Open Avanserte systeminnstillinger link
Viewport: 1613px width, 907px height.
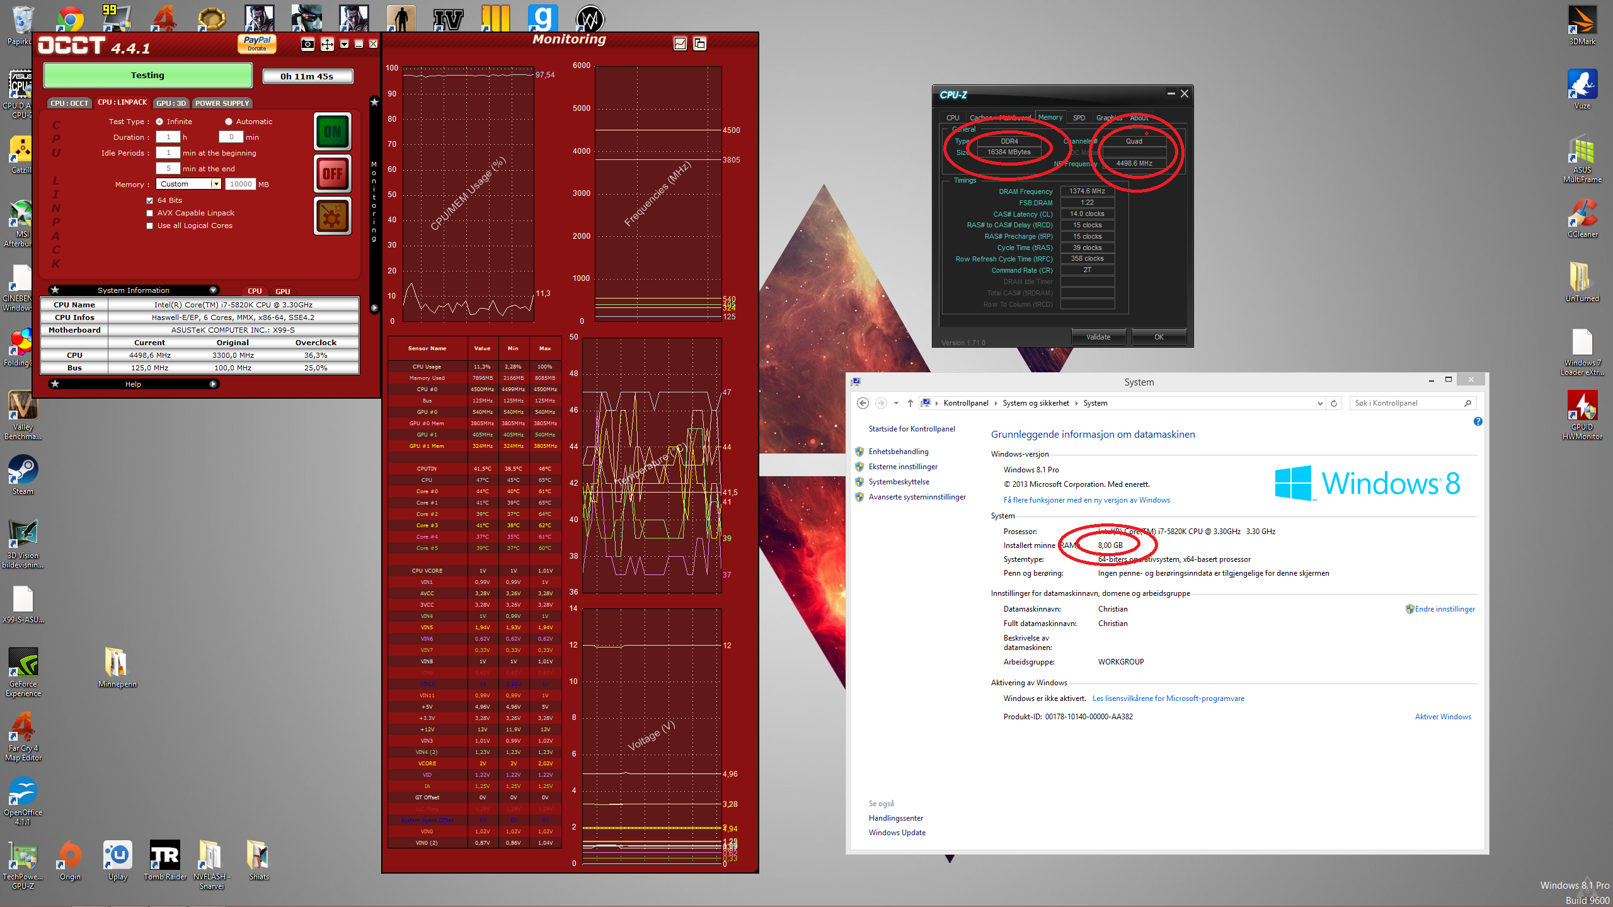pos(917,497)
